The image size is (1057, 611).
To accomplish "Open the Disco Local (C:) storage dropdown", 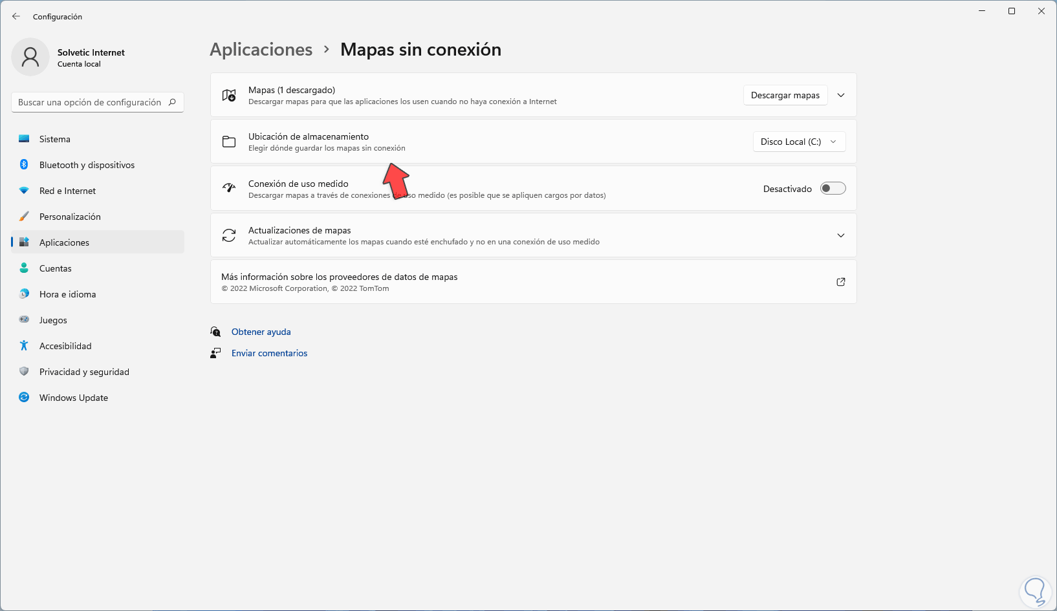I will point(799,142).
